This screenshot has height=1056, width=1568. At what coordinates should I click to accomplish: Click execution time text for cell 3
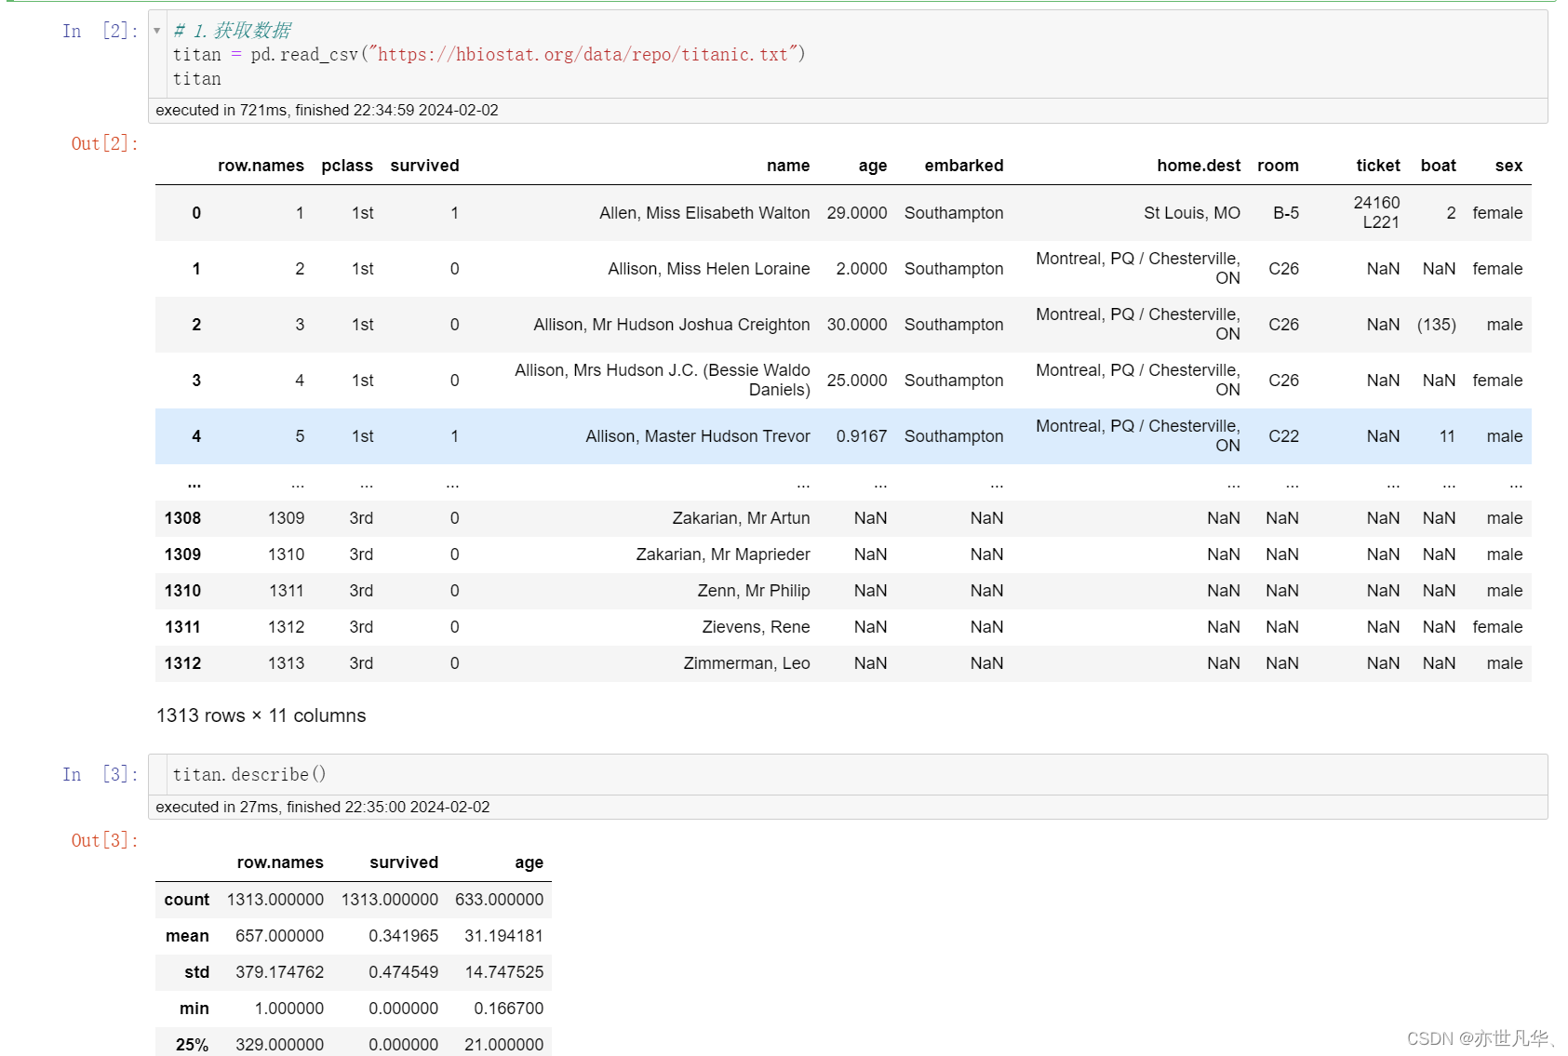pyautogui.click(x=323, y=807)
